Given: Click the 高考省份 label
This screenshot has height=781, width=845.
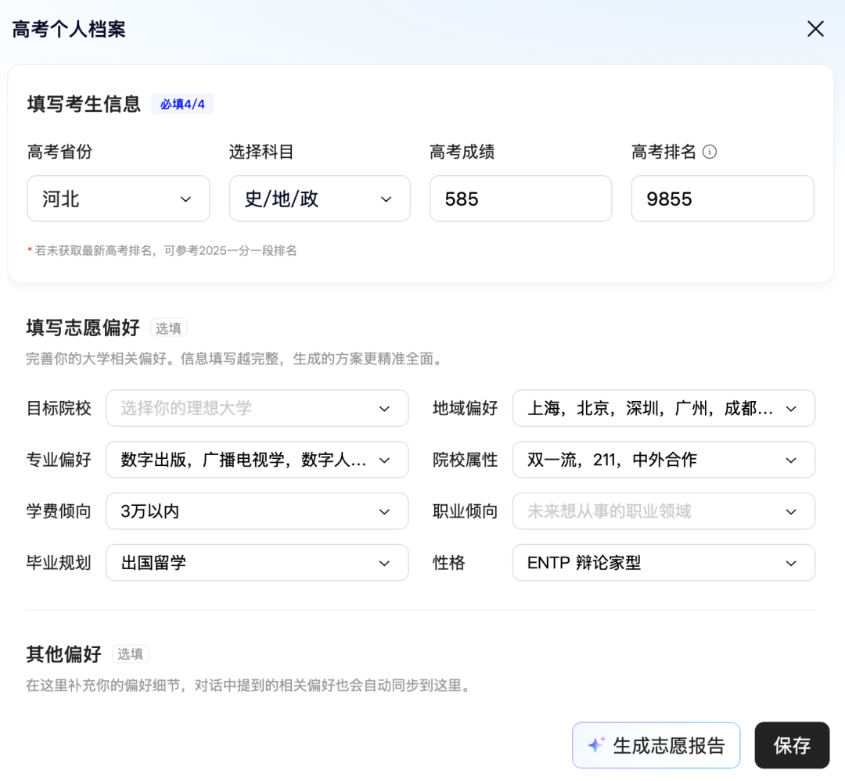Looking at the screenshot, I should coord(59,152).
